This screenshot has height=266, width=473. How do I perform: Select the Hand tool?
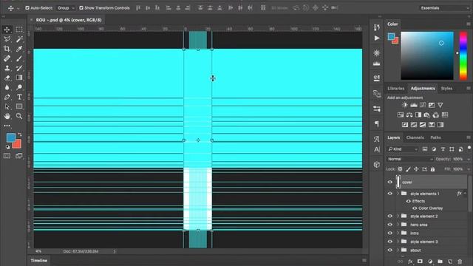pos(7,116)
